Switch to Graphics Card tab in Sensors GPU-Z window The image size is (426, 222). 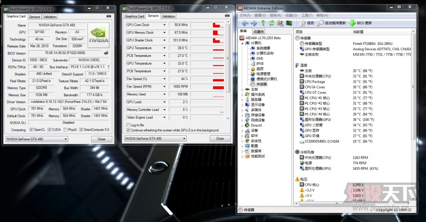134,16
